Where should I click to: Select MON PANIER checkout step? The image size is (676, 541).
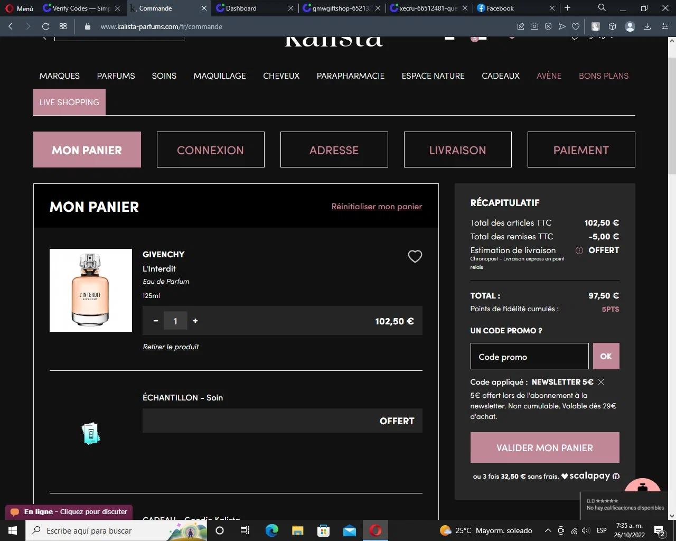(x=87, y=150)
